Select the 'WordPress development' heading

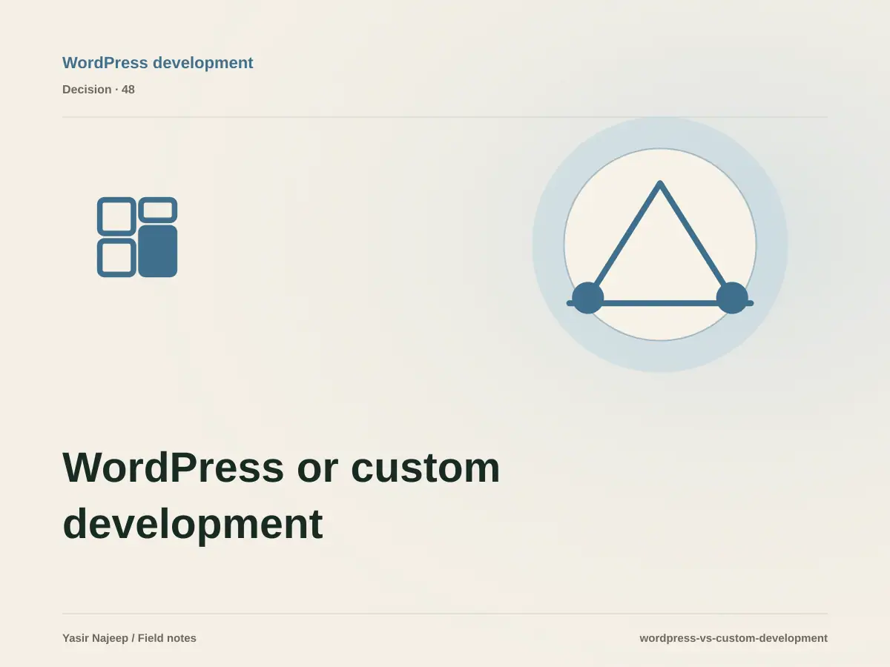point(158,63)
